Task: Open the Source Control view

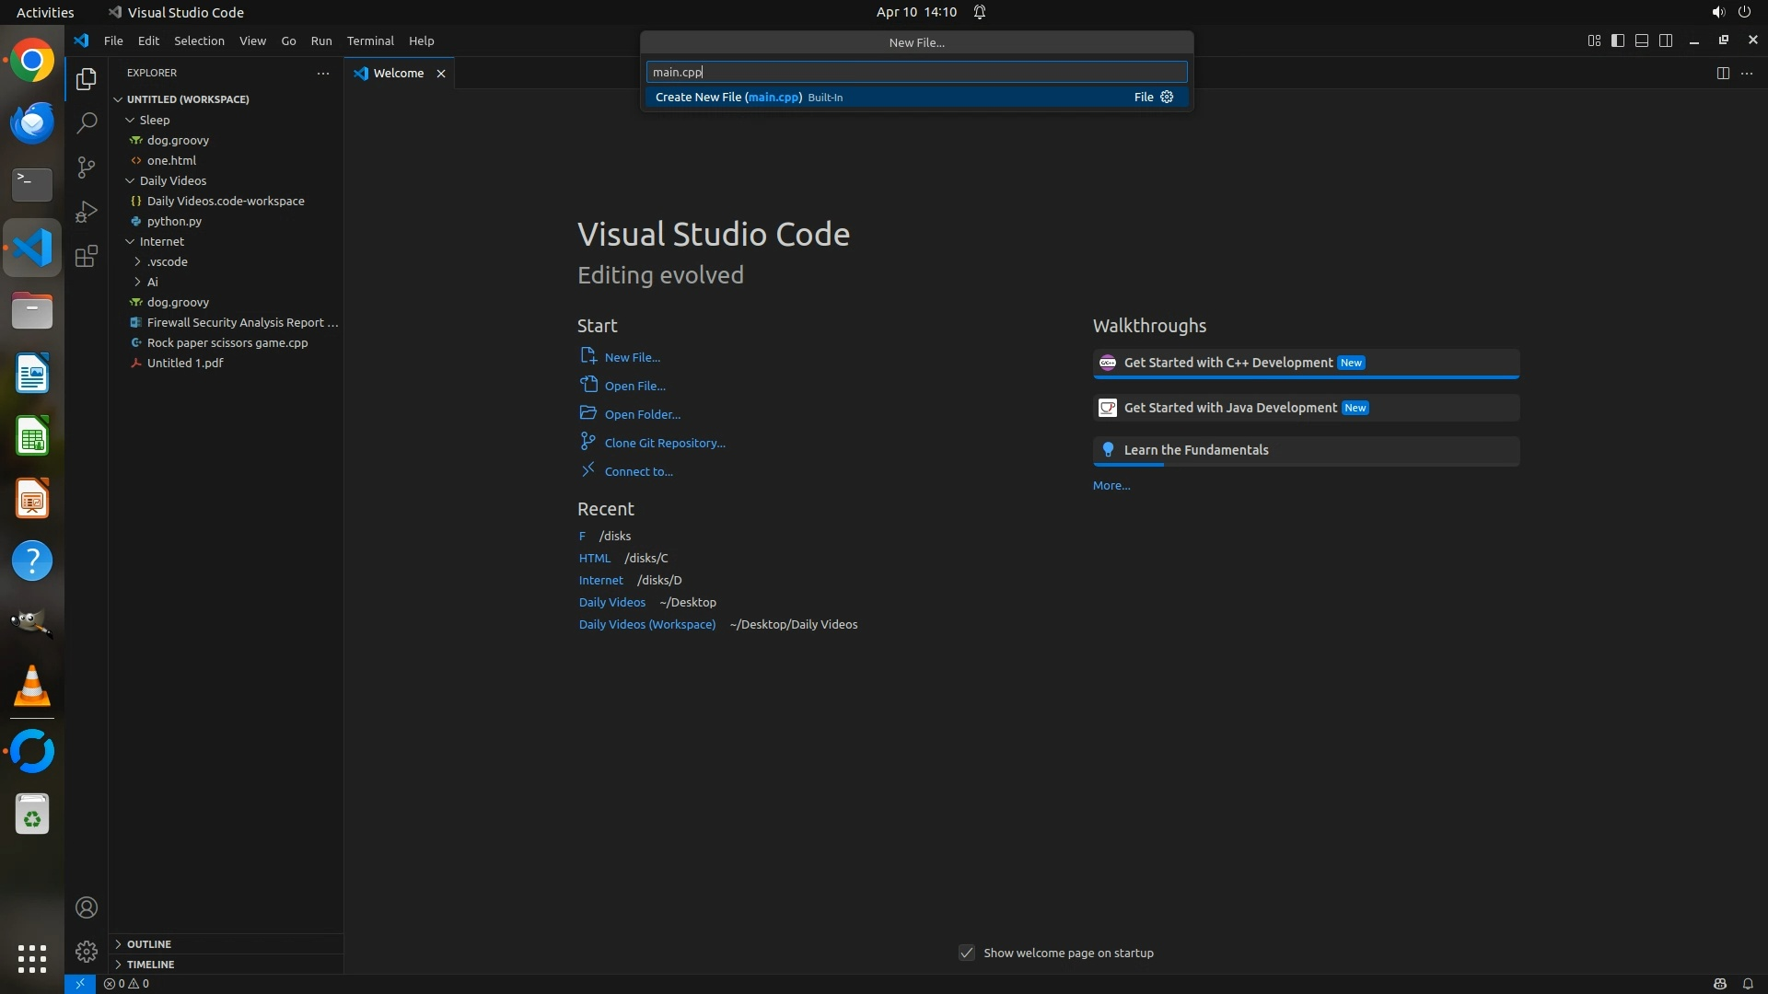Action: 87,167
